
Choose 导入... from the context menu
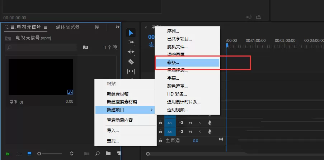(126, 131)
